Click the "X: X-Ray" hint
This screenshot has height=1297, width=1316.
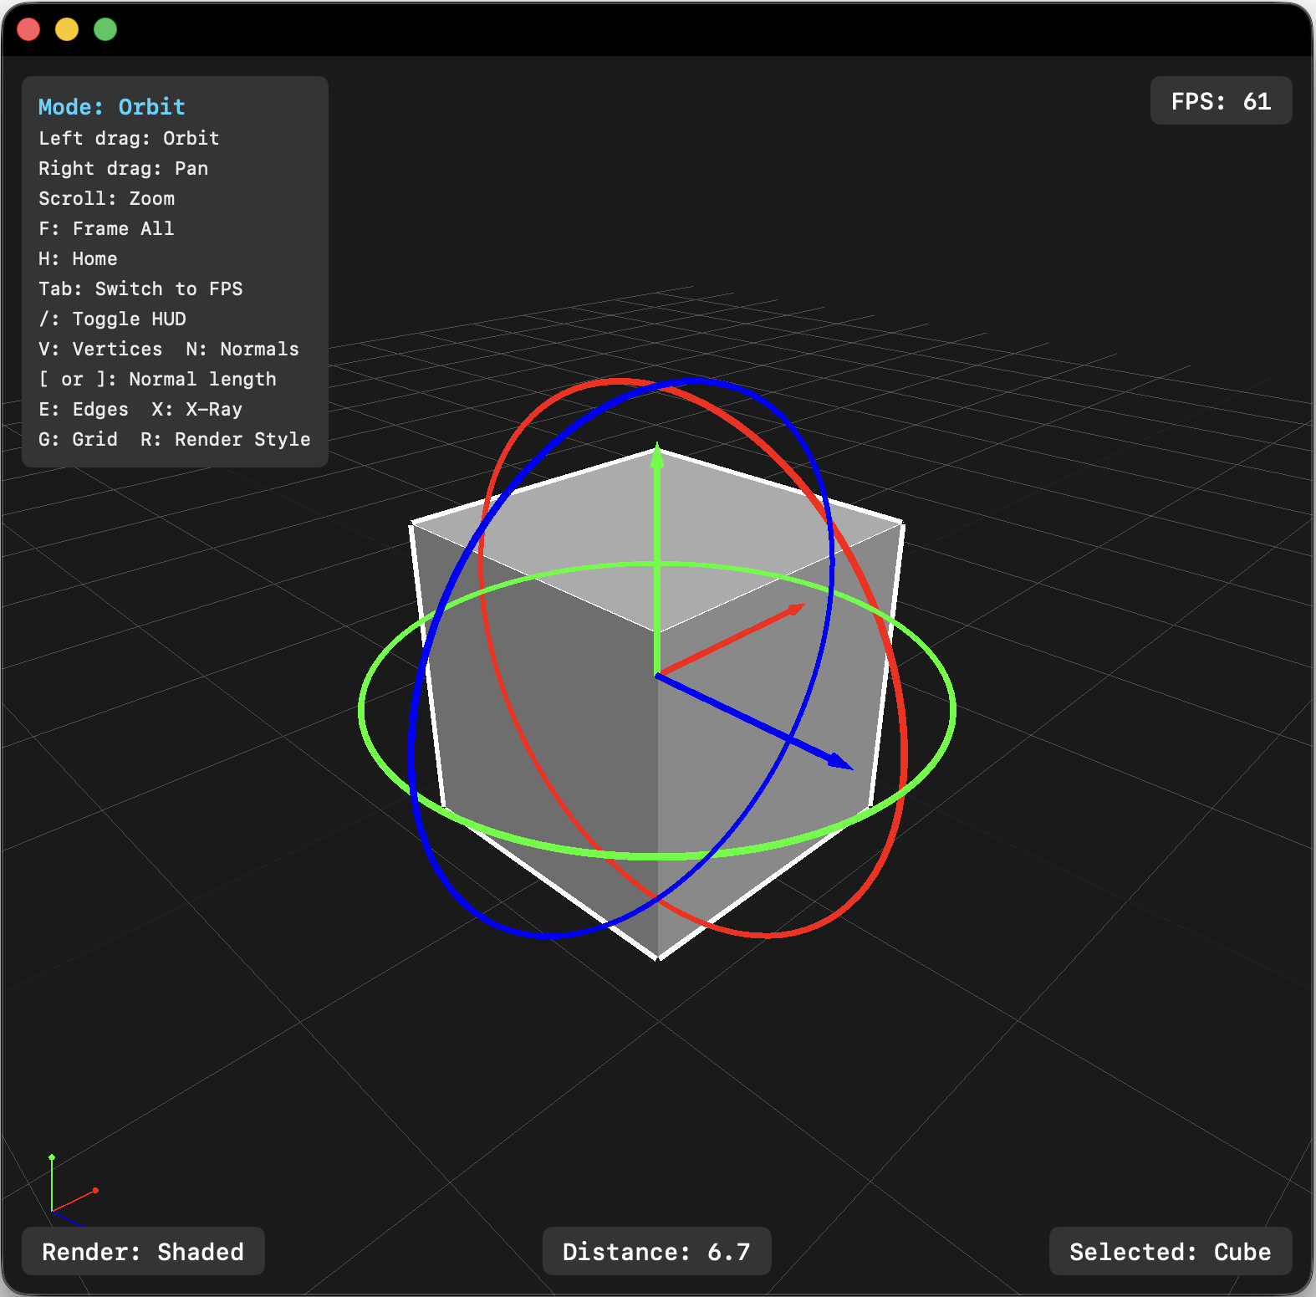pyautogui.click(x=197, y=409)
